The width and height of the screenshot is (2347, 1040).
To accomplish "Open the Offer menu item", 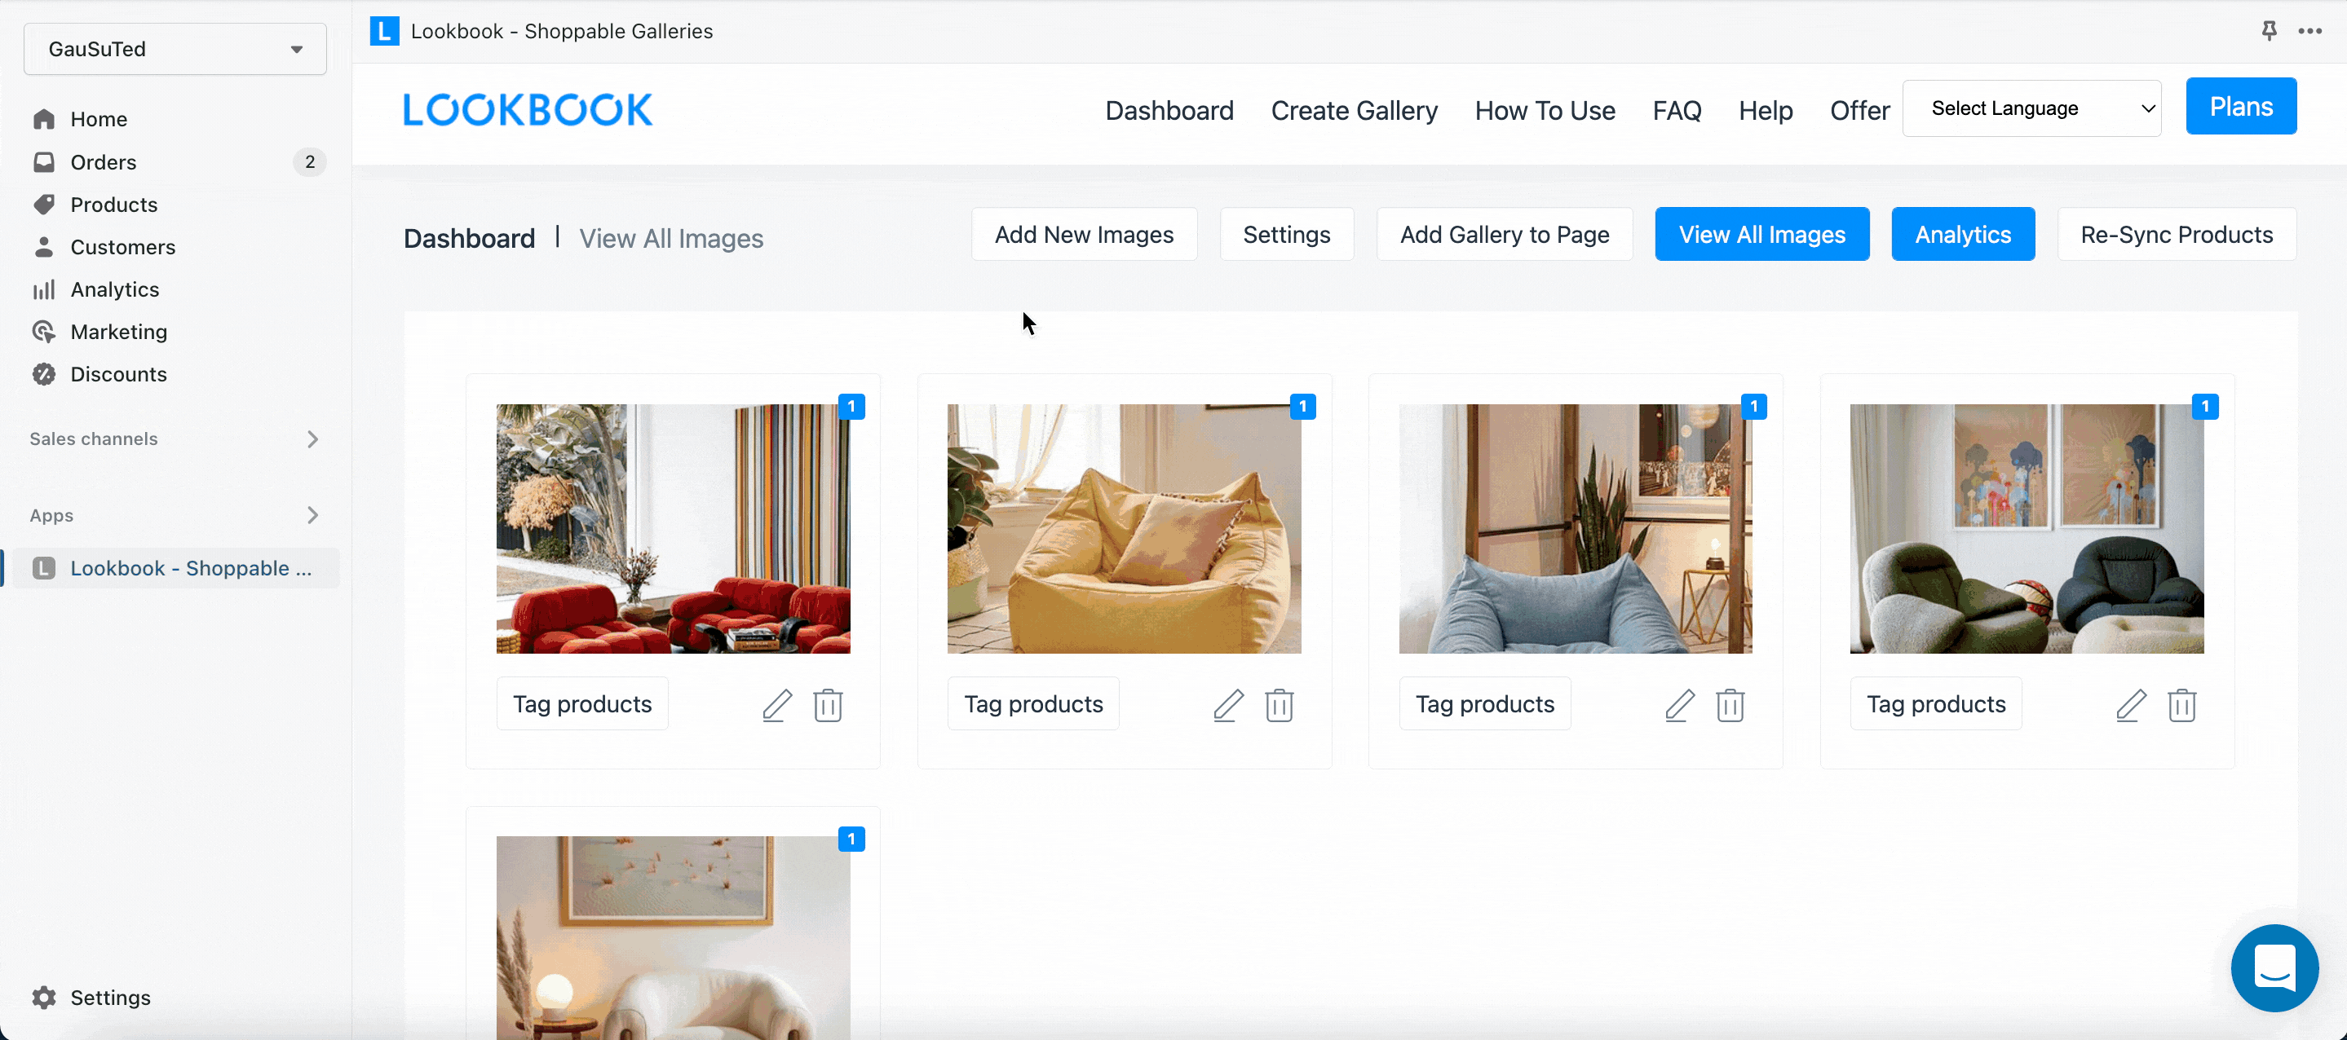I will tap(1859, 110).
